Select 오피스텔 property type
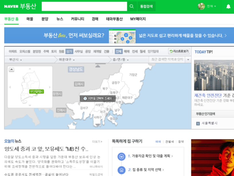The image size is (234, 176). pyautogui.click(x=25, y=51)
